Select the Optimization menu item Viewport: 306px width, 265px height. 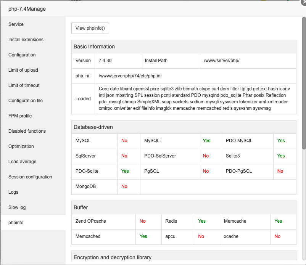pyautogui.click(x=21, y=146)
